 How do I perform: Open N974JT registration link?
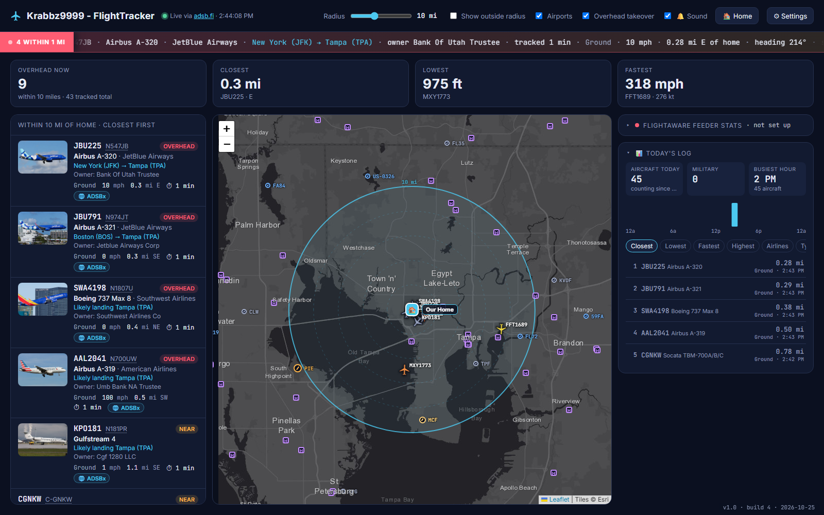click(x=117, y=217)
